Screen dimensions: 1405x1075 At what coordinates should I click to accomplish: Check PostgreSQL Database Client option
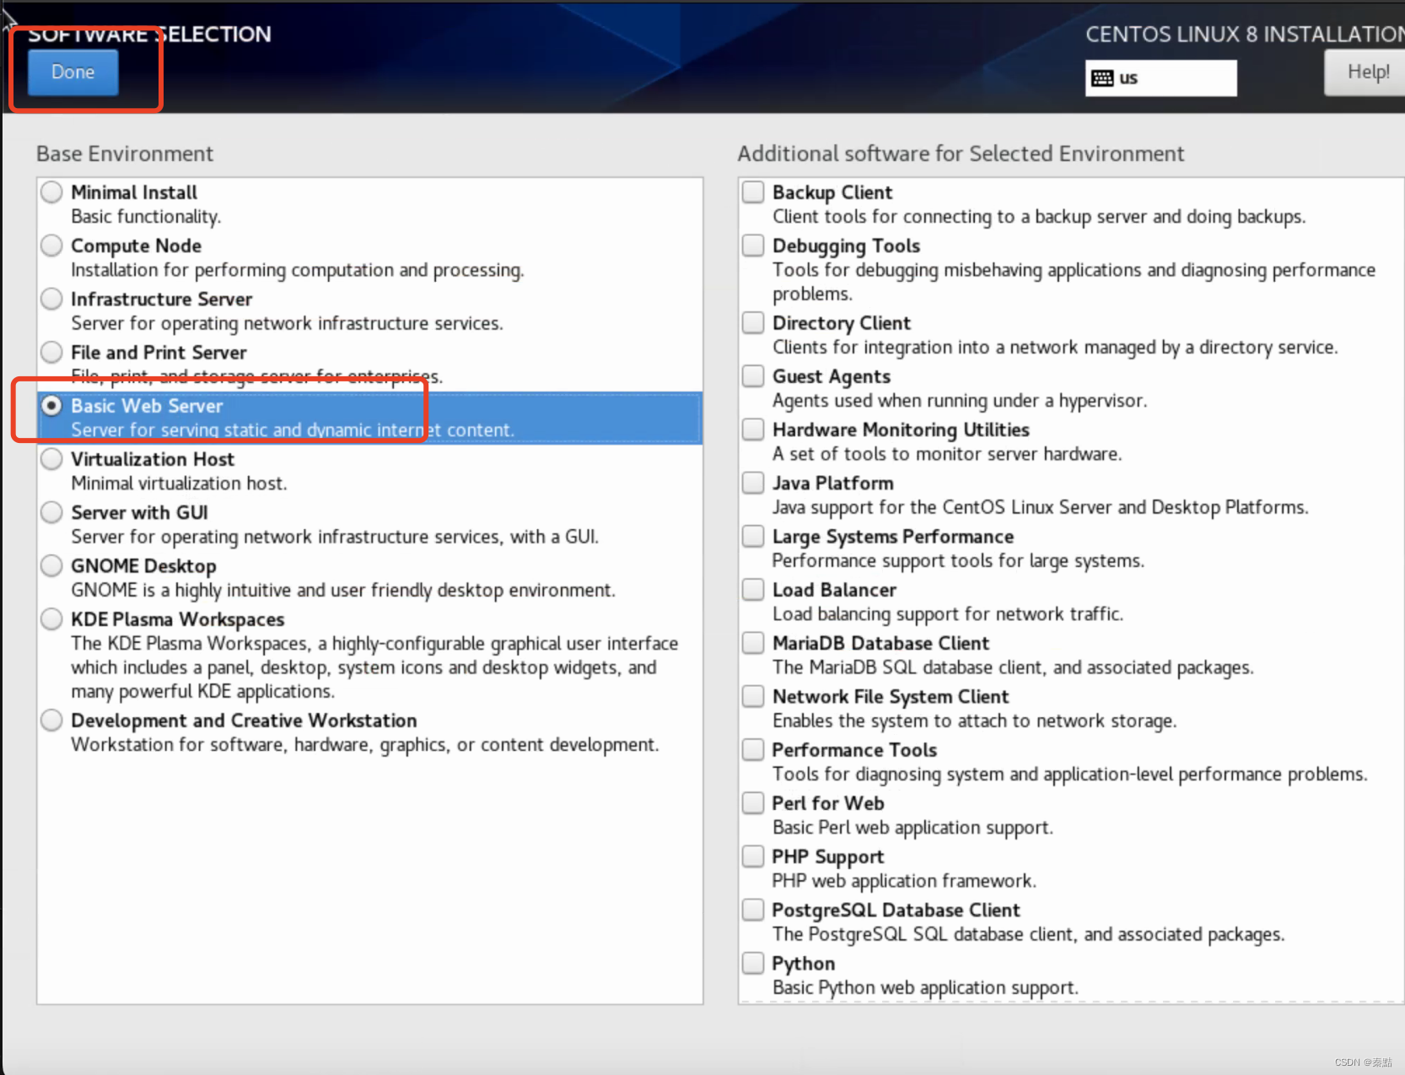click(753, 910)
